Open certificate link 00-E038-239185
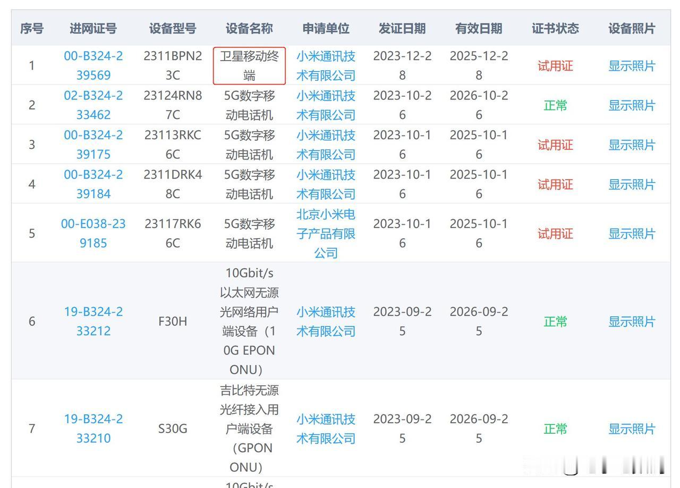Screen dimensions: 680x488 [93, 233]
